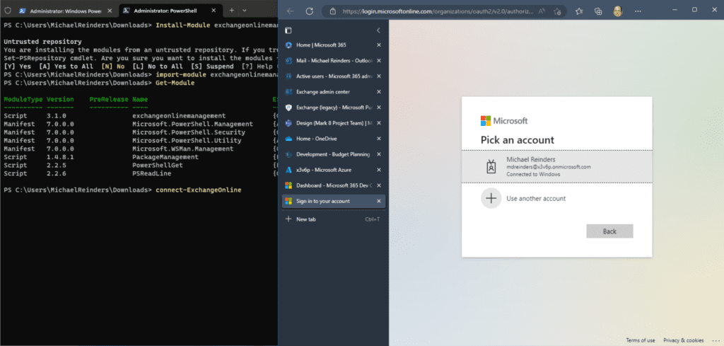This screenshot has height=346, width=724.
Task: Open the Terms of use link
Action: [x=641, y=340]
